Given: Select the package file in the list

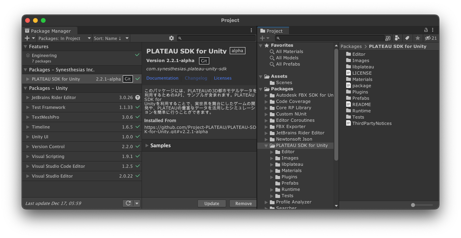Looking at the screenshot, I should point(358,86).
